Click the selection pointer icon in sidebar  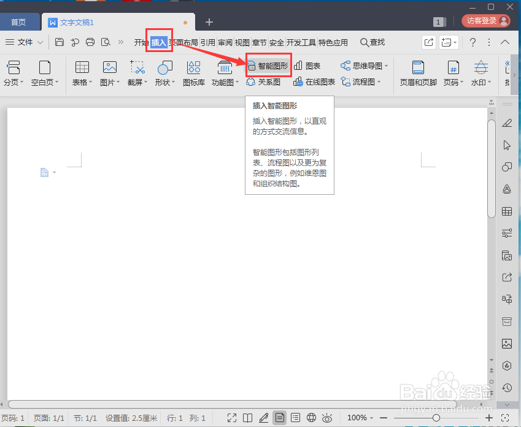tap(507, 145)
